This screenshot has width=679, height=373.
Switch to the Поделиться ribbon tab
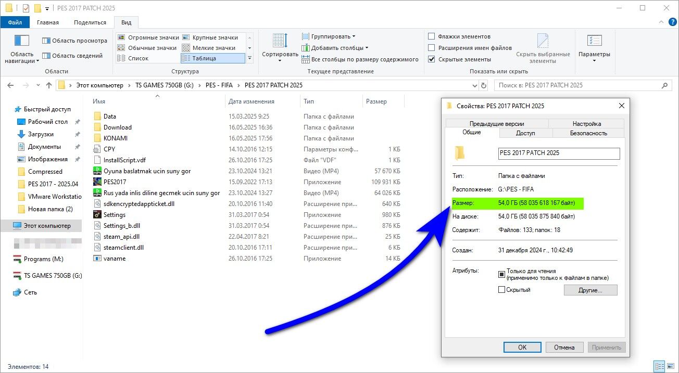pyautogui.click(x=90, y=22)
